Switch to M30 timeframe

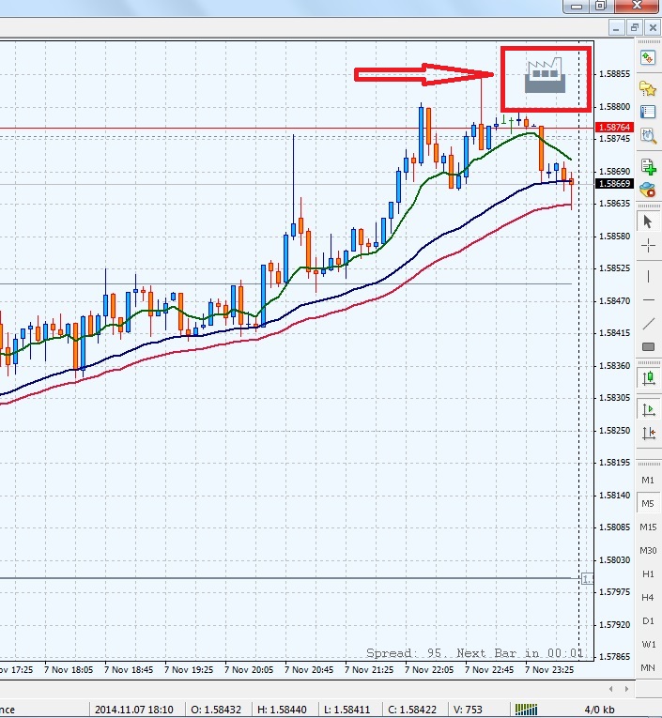[648, 550]
